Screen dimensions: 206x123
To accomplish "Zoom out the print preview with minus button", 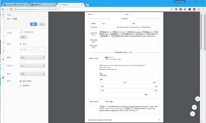I will [x=193, y=114].
